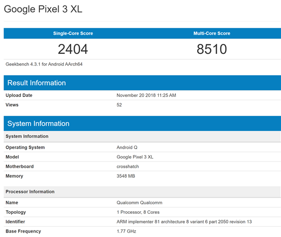Click the Processor Information subheader row
This screenshot has width=281, height=237.
point(142,192)
